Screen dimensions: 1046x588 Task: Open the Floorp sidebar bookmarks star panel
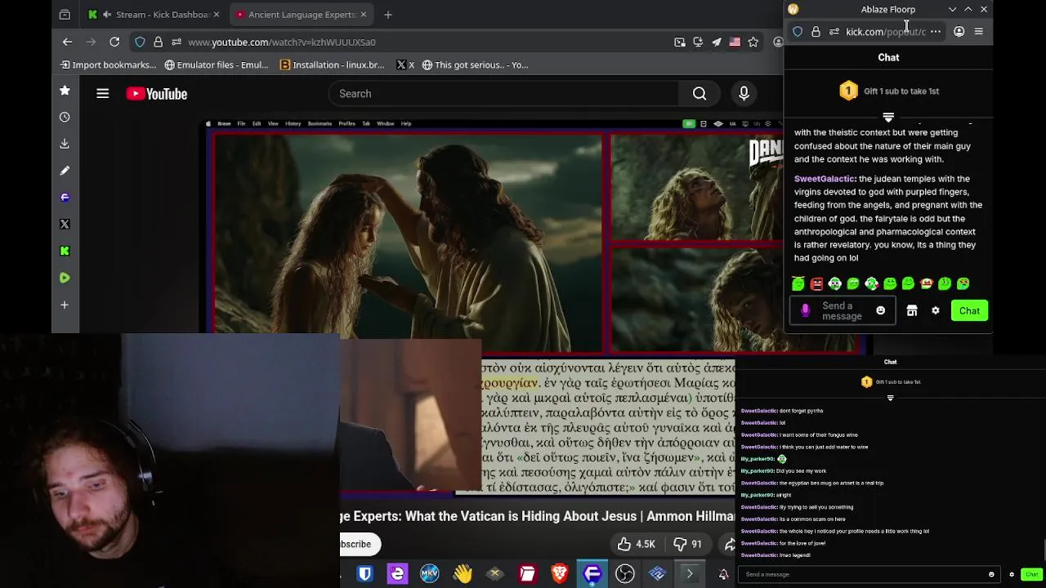(x=65, y=91)
